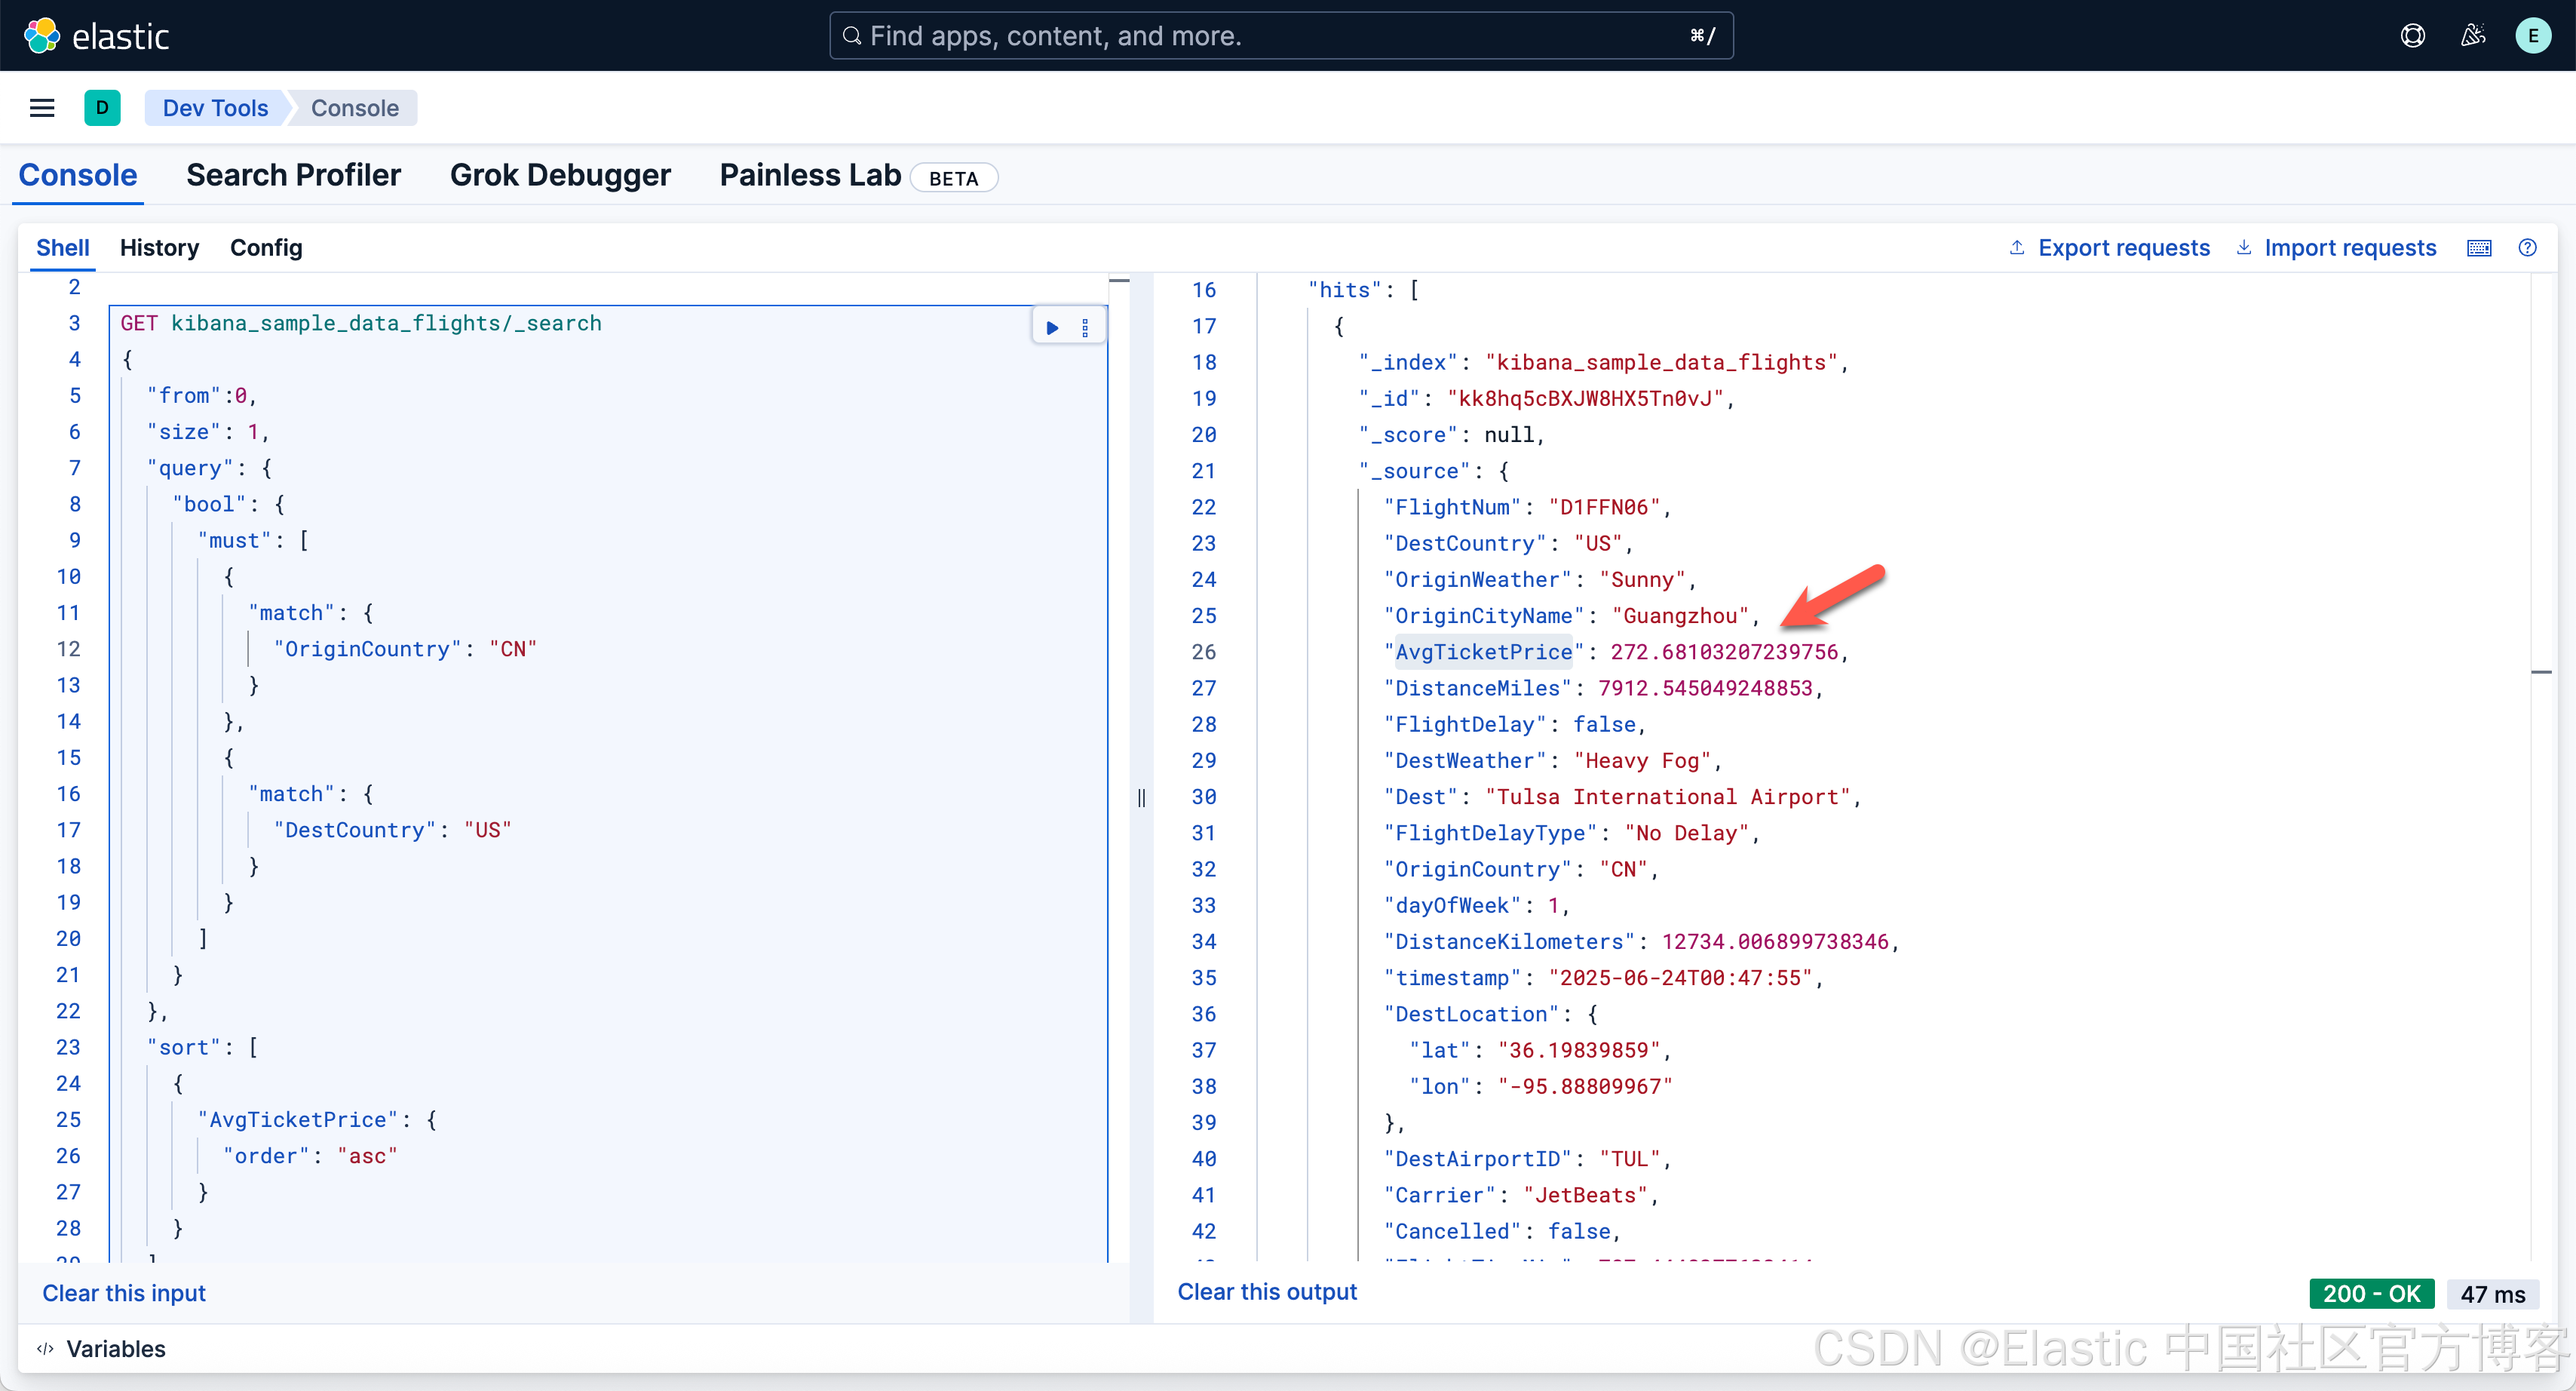Viewport: 2576px width, 1391px height.
Task: Click the Dev Tools breadcrumb
Action: click(215, 108)
